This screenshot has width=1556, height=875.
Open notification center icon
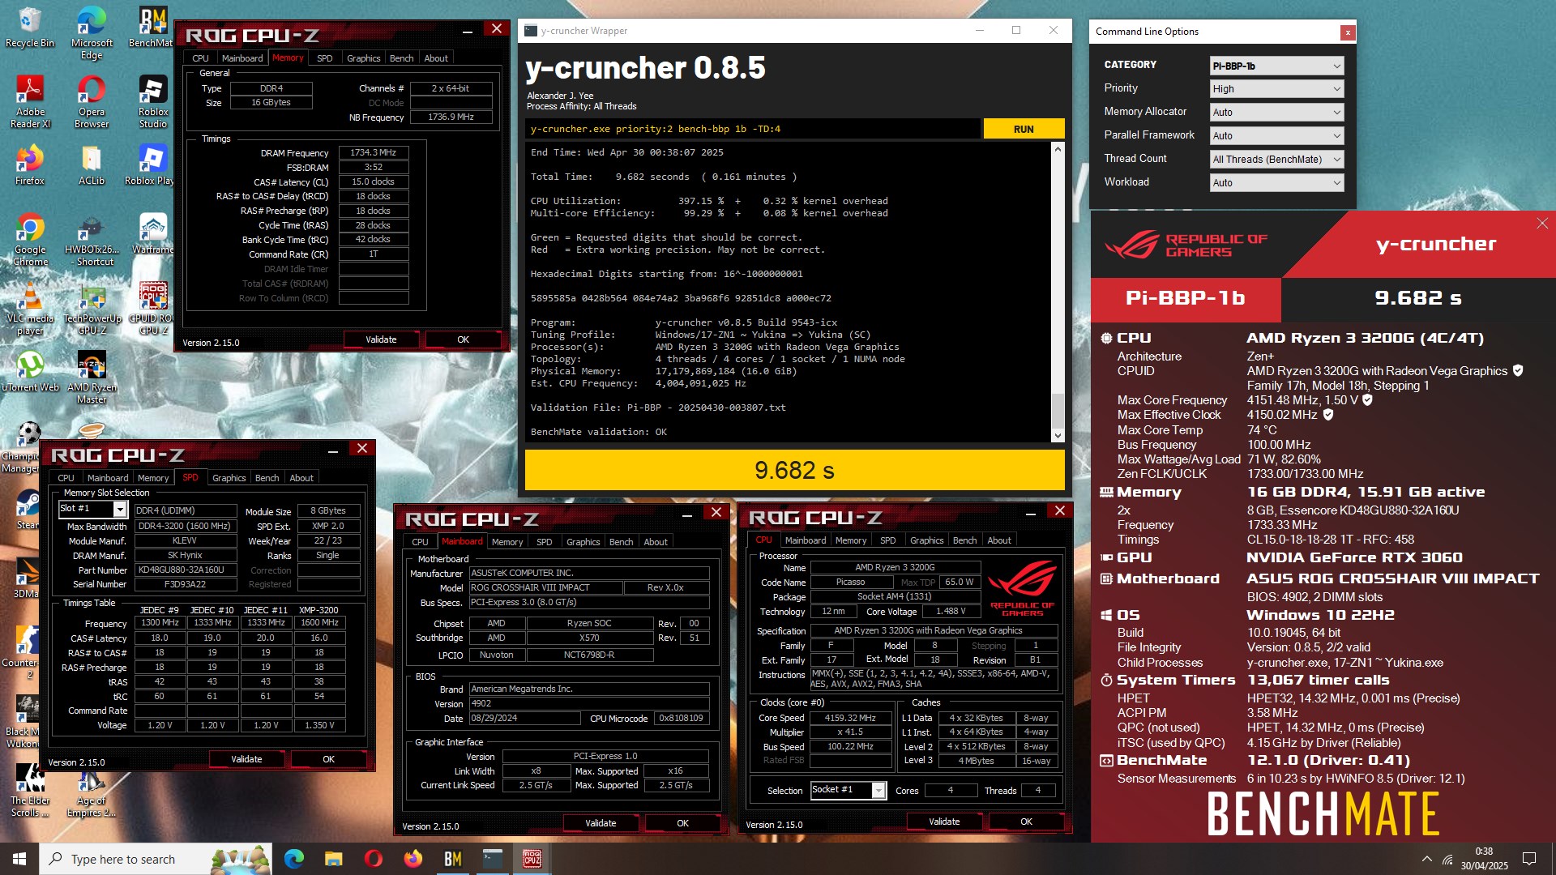tap(1529, 859)
